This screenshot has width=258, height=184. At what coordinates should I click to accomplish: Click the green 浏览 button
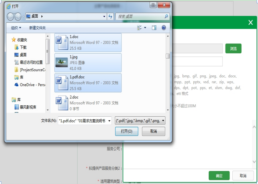[x=233, y=48]
